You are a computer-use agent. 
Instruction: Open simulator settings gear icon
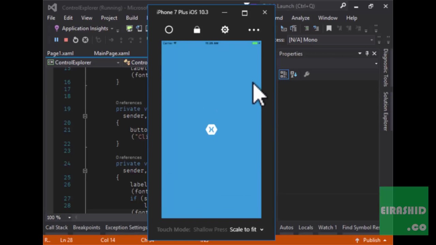pos(225,30)
